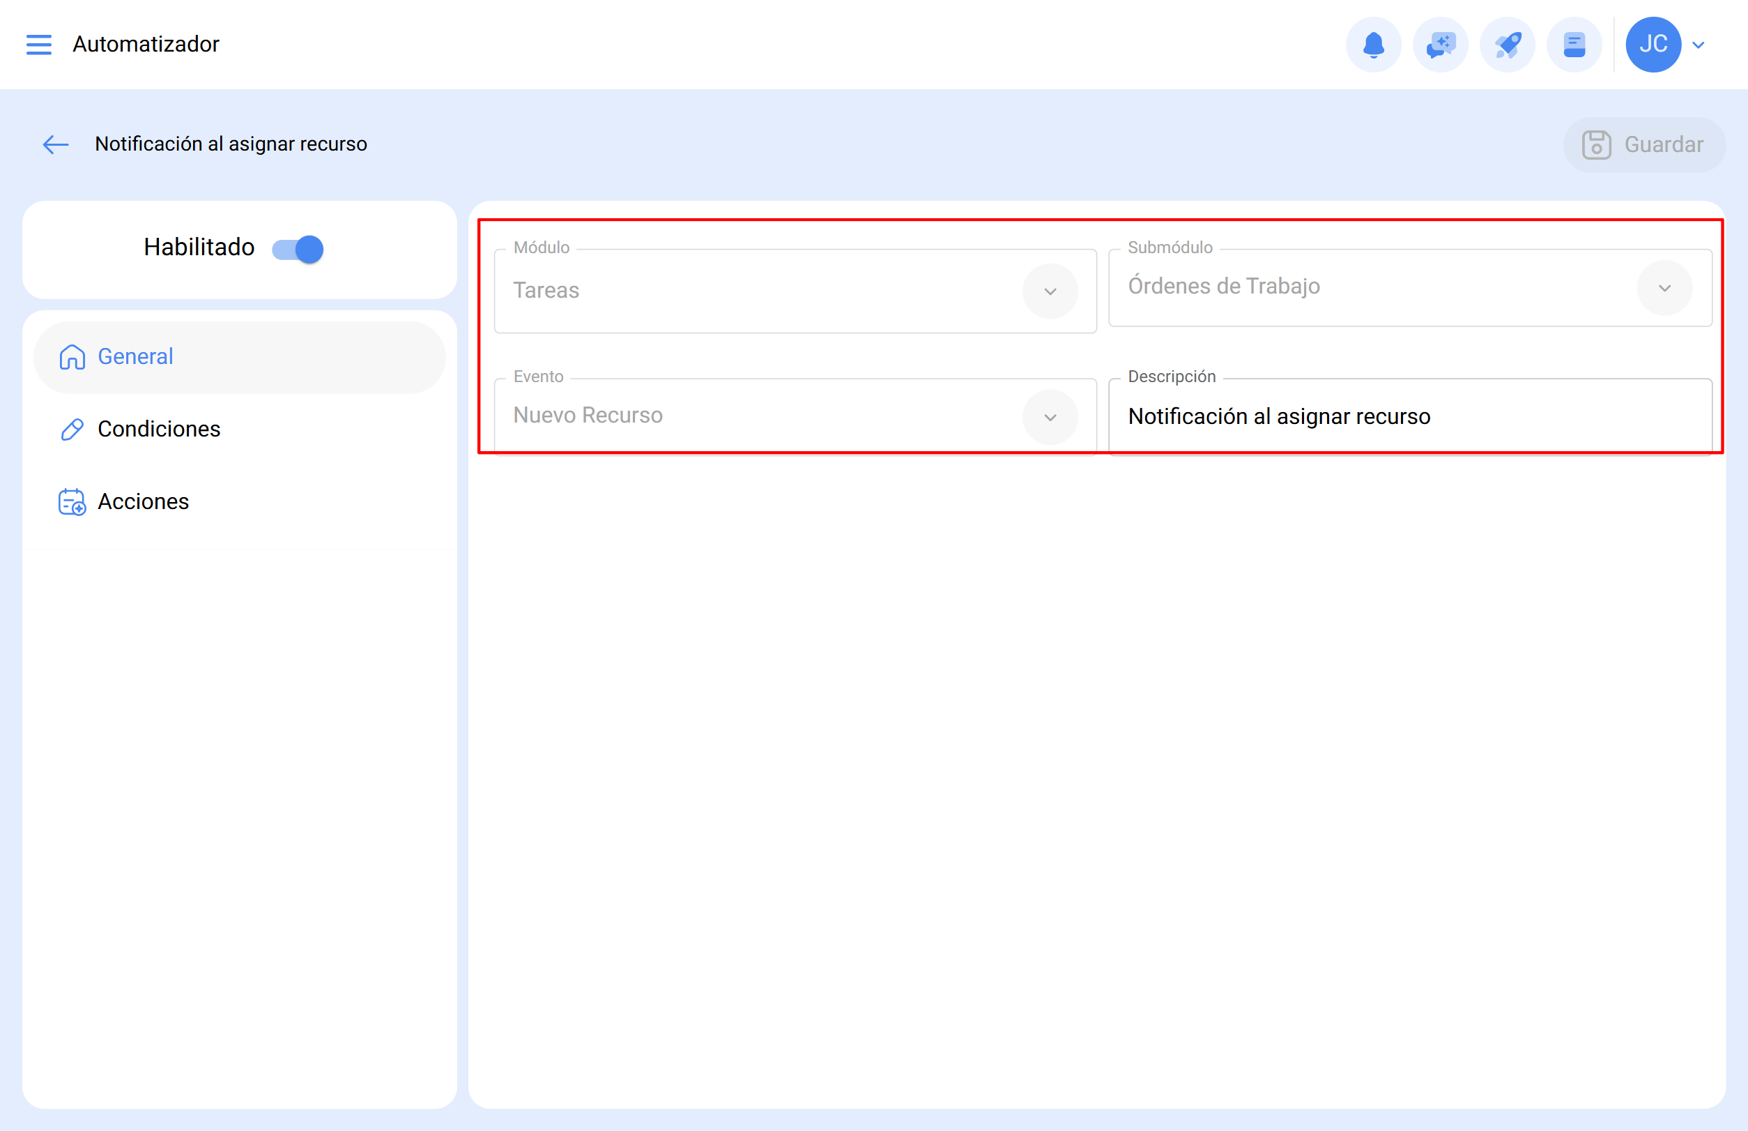Image resolution: width=1748 pixels, height=1131 pixels.
Task: Open the hamburger navigation menu
Action: 39,44
